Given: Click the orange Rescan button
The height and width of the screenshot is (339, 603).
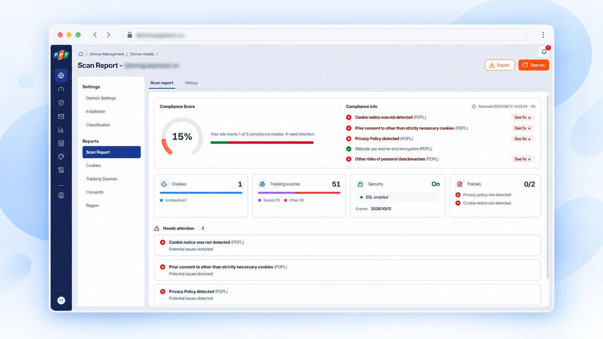Looking at the screenshot, I should tap(533, 65).
